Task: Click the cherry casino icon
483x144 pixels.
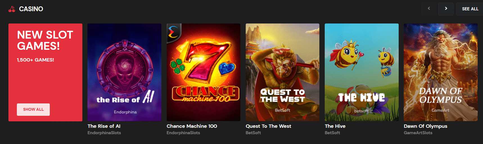Action: 12,9
